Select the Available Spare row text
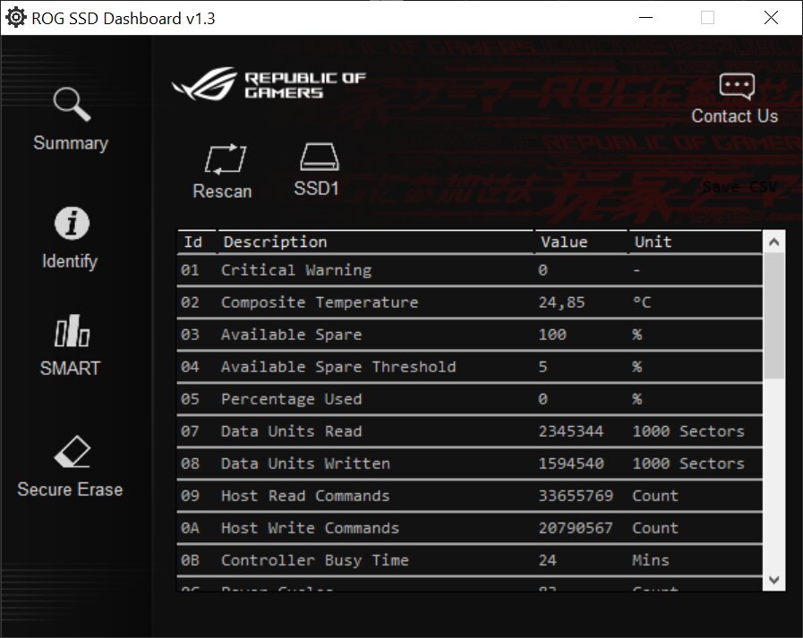Screen dimensions: 803x638 (292, 335)
